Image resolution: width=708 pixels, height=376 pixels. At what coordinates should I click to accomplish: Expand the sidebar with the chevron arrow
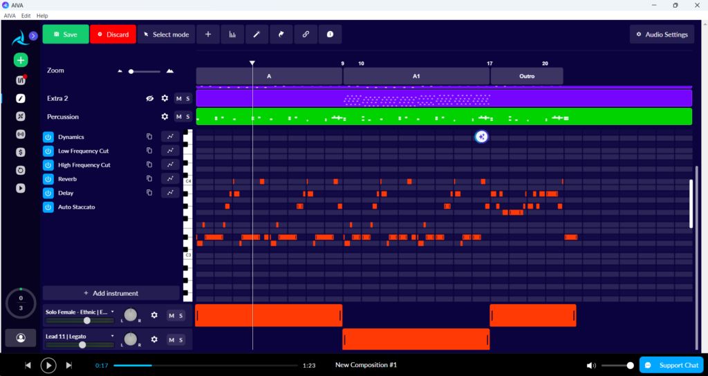[x=33, y=36]
